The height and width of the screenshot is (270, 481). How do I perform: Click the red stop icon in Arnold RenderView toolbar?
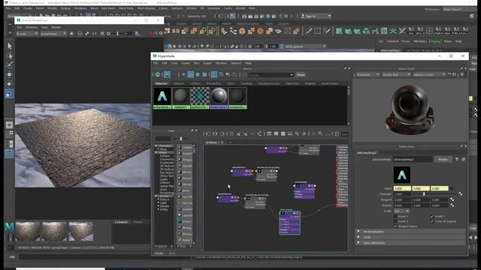click(x=150, y=33)
